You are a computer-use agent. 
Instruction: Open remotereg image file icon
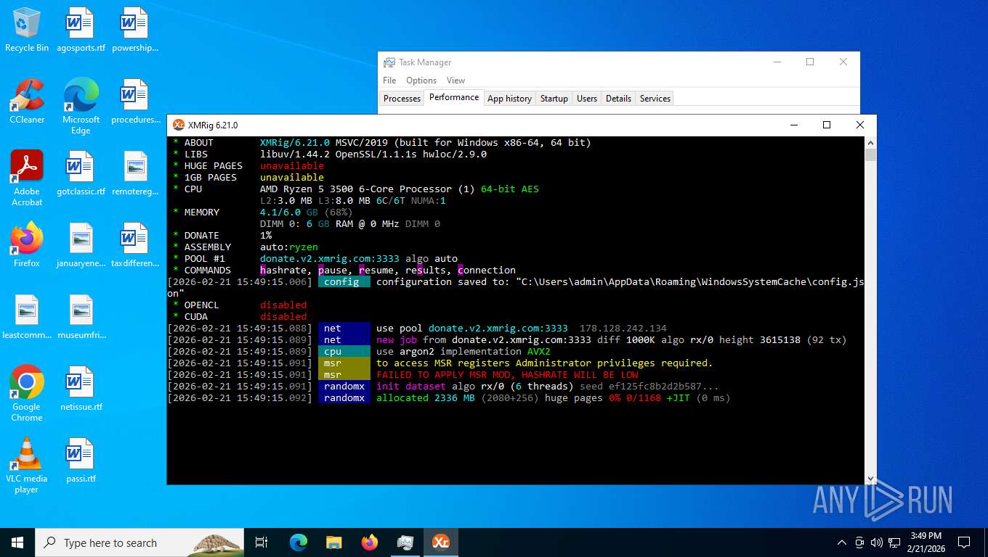(135, 173)
